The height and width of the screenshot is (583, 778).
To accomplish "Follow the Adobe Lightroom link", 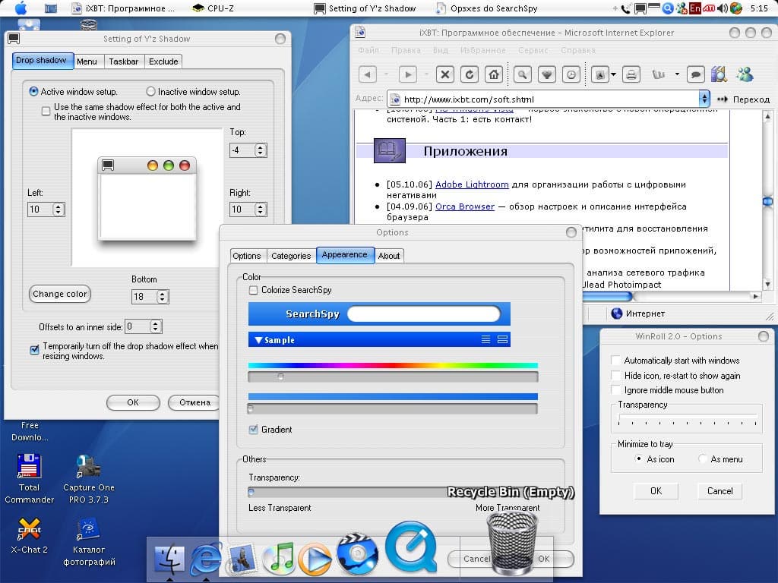I will (472, 184).
